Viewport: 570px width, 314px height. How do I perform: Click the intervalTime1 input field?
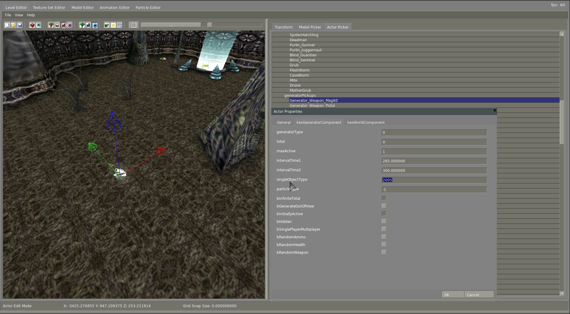434,161
